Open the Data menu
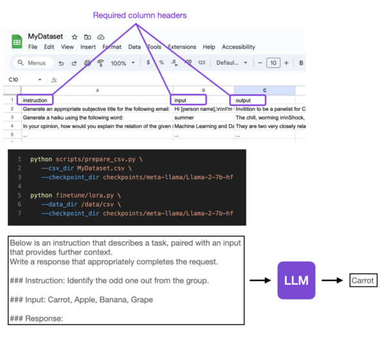The width and height of the screenshot is (385, 340). (x=134, y=47)
